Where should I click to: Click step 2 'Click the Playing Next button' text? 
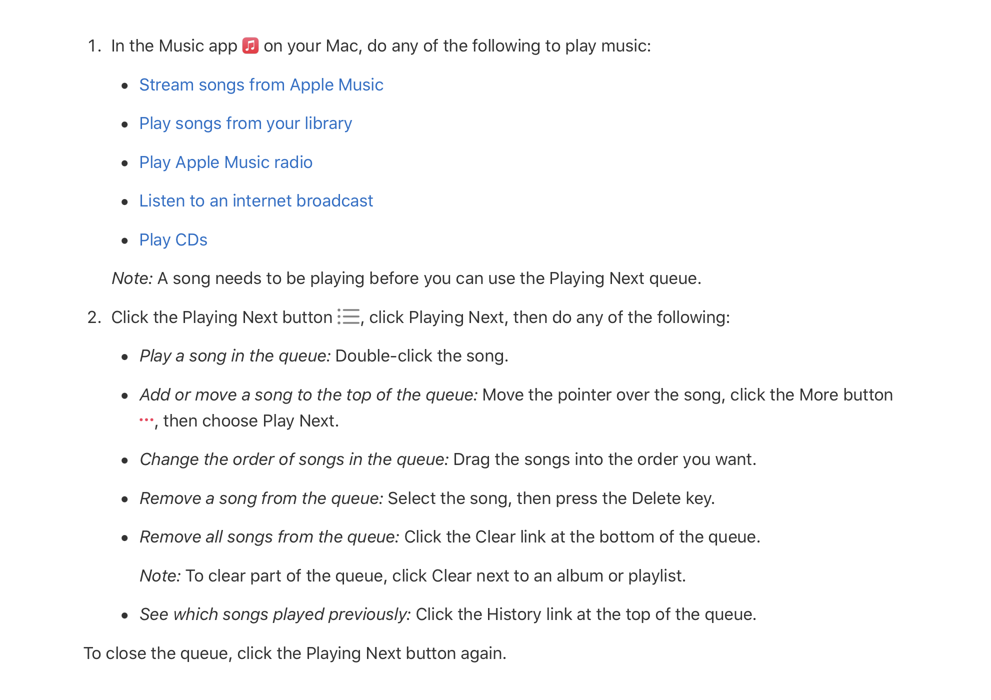tap(221, 317)
